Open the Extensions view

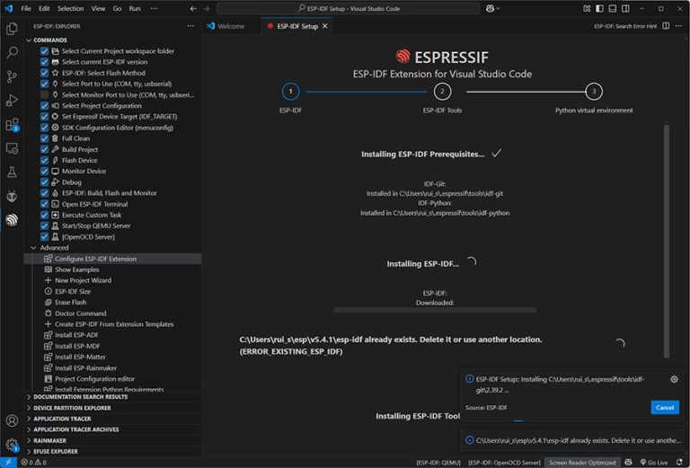click(12, 125)
